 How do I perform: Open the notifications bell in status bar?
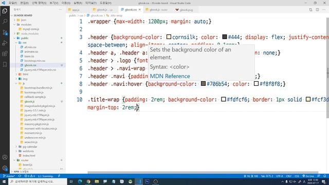324,176
